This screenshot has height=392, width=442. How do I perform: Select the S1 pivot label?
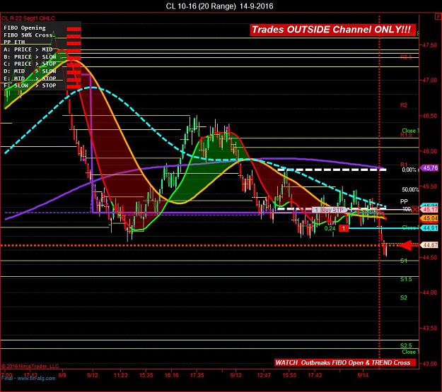[x=404, y=261]
